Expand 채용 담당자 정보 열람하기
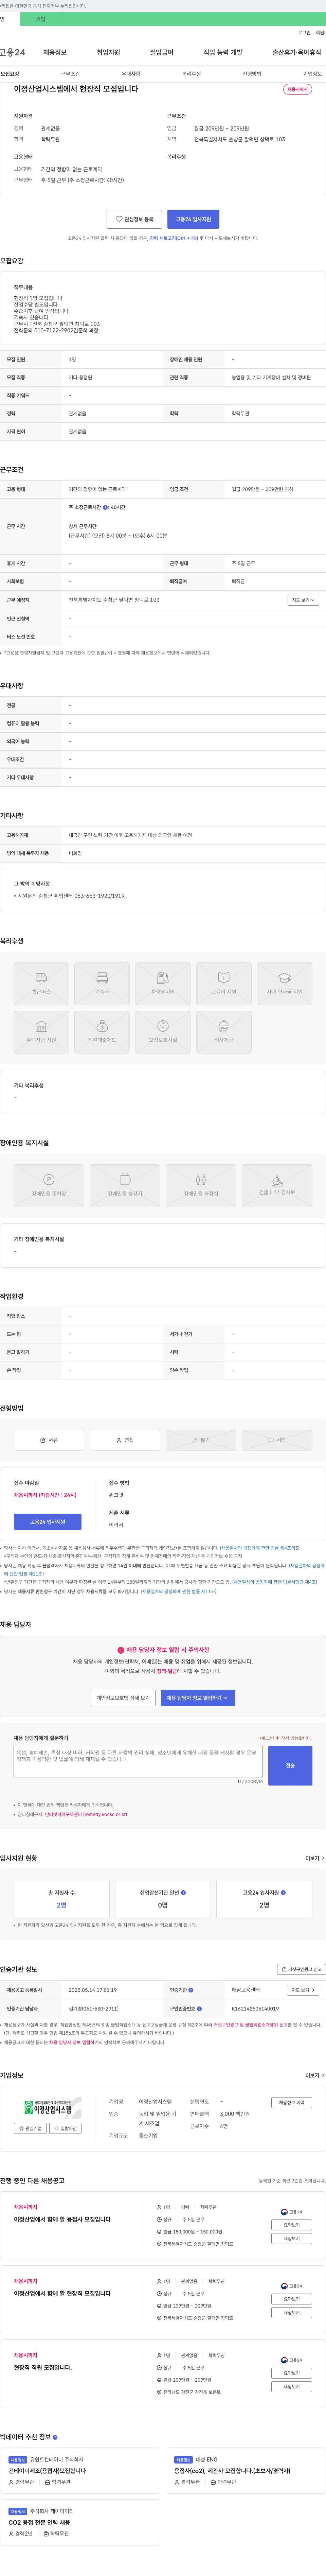This screenshot has width=326, height=2576. coord(198,1698)
